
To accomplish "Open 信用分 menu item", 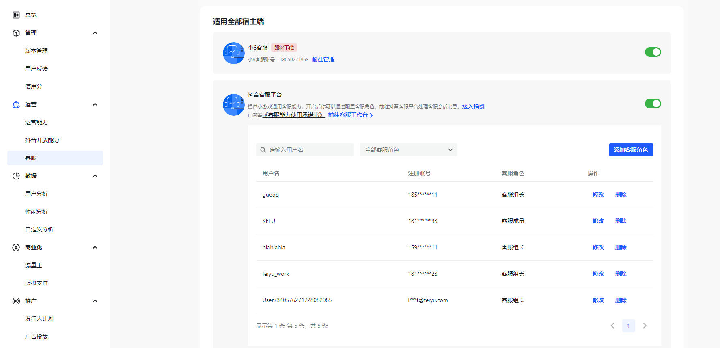I will pyautogui.click(x=34, y=86).
